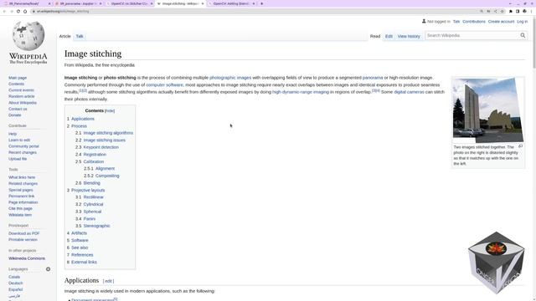
Task: Click the enlarge icon beside the image caption
Action: pyautogui.click(x=520, y=146)
